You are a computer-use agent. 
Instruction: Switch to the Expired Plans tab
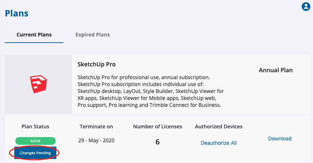click(92, 35)
